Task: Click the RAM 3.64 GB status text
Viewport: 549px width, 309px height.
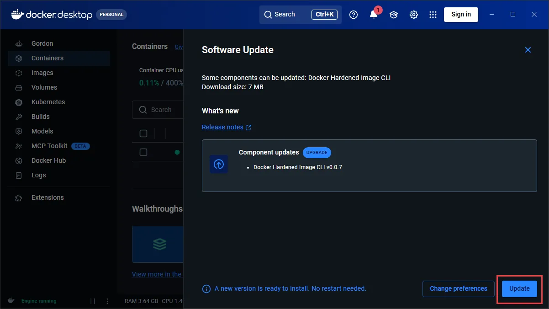Action: tap(142, 301)
